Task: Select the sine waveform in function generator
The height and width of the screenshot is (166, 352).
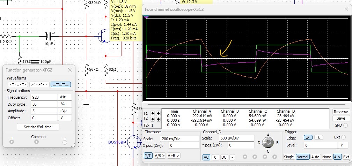Action: click(x=18, y=85)
